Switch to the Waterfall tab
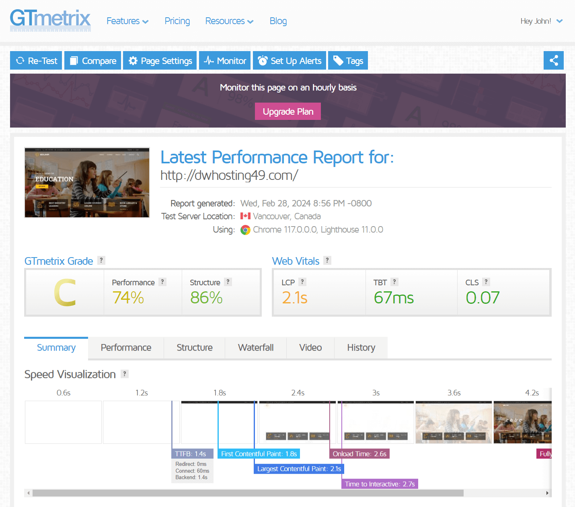575x507 pixels. (256, 347)
